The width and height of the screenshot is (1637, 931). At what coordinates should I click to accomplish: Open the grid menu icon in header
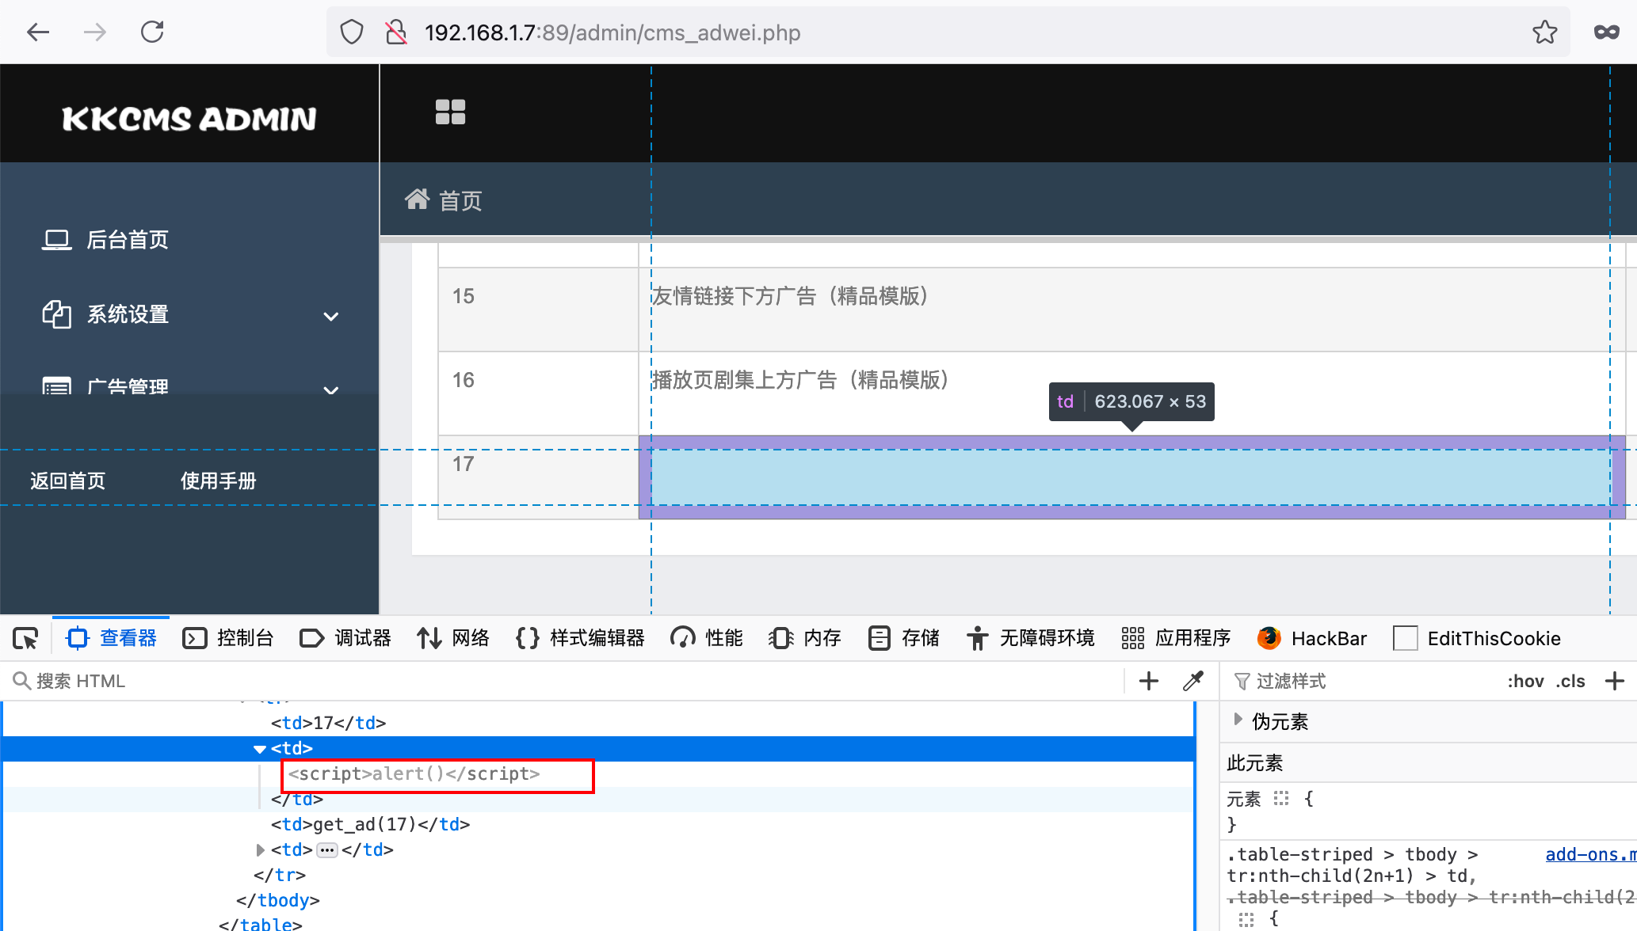450,112
